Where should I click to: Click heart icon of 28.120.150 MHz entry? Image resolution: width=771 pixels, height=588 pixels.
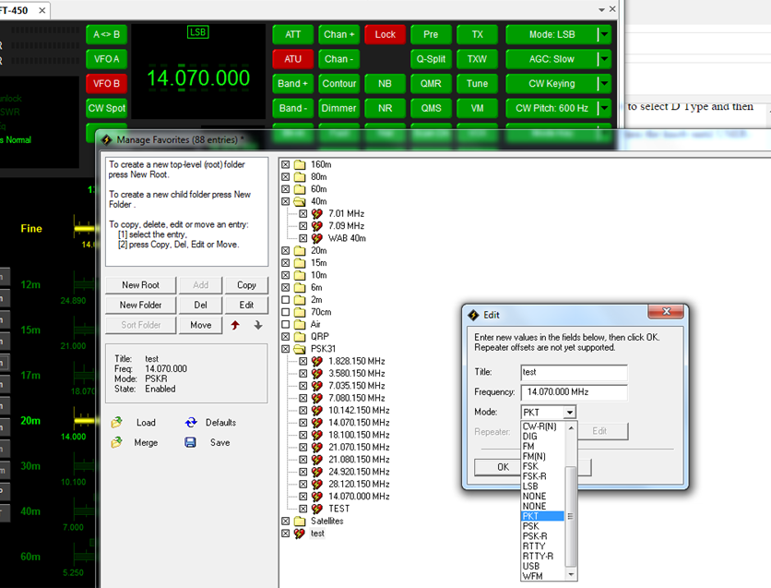(x=317, y=485)
